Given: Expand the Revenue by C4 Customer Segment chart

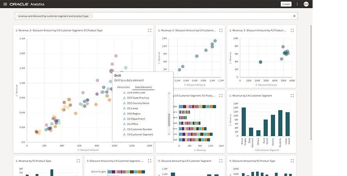Looking at the screenshot, I should [292, 95].
